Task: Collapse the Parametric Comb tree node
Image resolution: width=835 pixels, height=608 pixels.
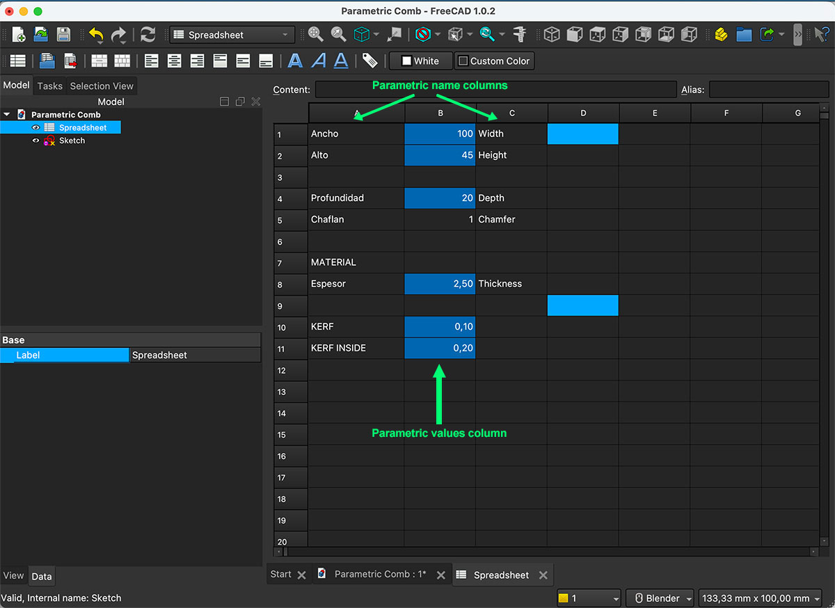Action: (x=7, y=114)
